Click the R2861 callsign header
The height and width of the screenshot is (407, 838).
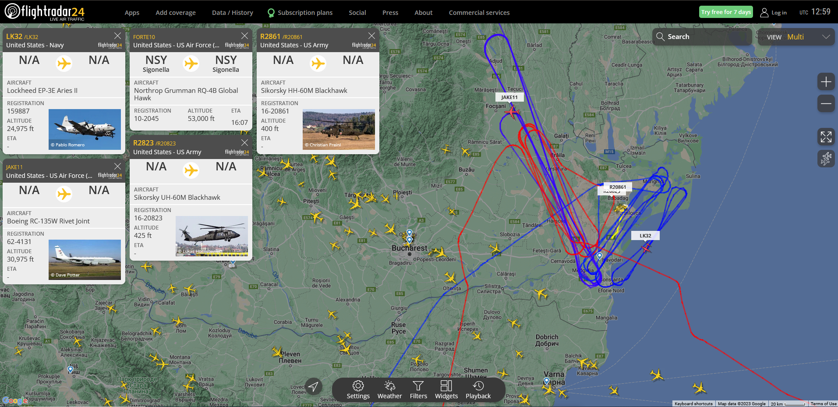coord(270,36)
